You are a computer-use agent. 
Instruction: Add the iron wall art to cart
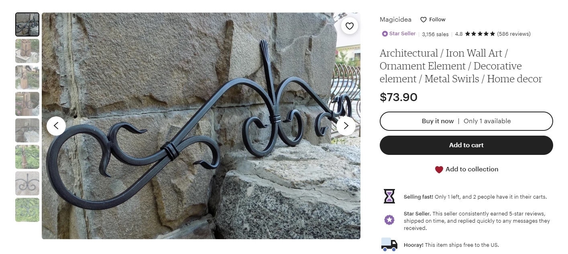tap(466, 145)
